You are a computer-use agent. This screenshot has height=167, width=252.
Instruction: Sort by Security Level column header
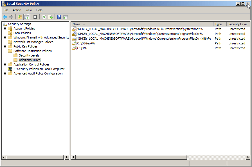(x=238, y=24)
